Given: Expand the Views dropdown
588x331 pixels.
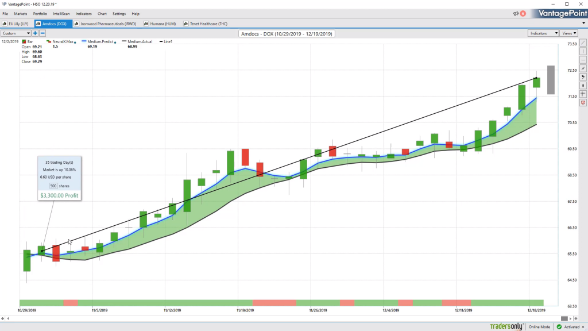Looking at the screenshot, I should [569, 33].
